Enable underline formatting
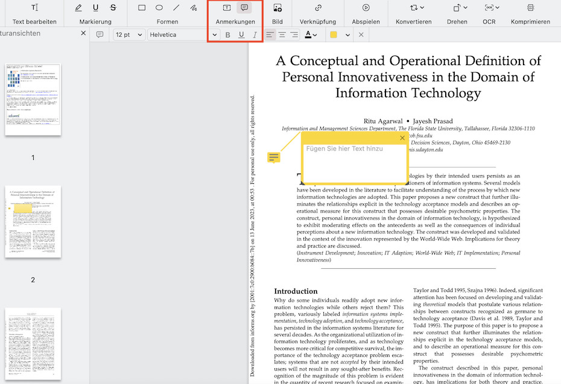Viewport: 561px width, 384px height. [x=241, y=34]
